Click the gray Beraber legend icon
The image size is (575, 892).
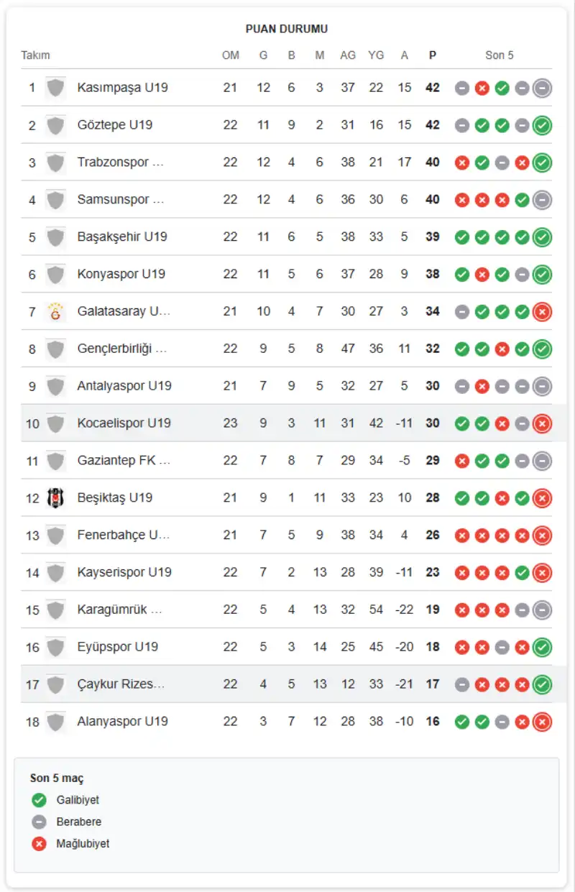pyautogui.click(x=39, y=822)
